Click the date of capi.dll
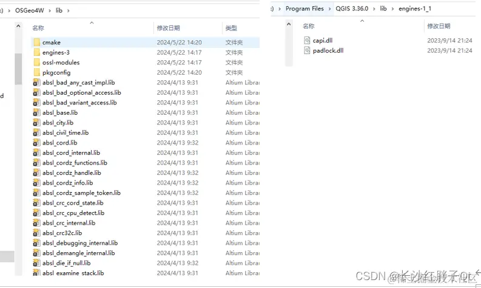This screenshot has width=481, height=288. click(x=449, y=40)
